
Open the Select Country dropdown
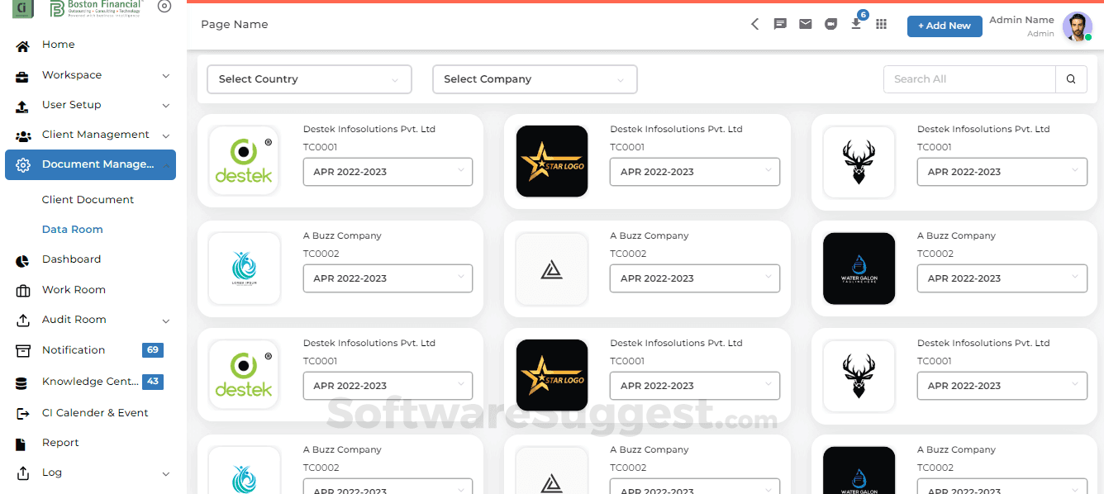point(309,79)
